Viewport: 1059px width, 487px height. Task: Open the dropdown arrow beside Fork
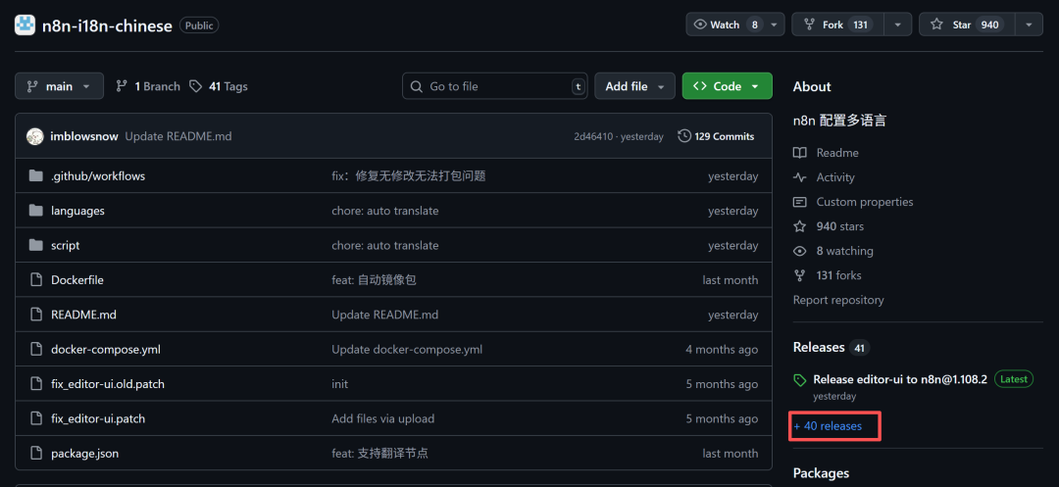coord(897,24)
